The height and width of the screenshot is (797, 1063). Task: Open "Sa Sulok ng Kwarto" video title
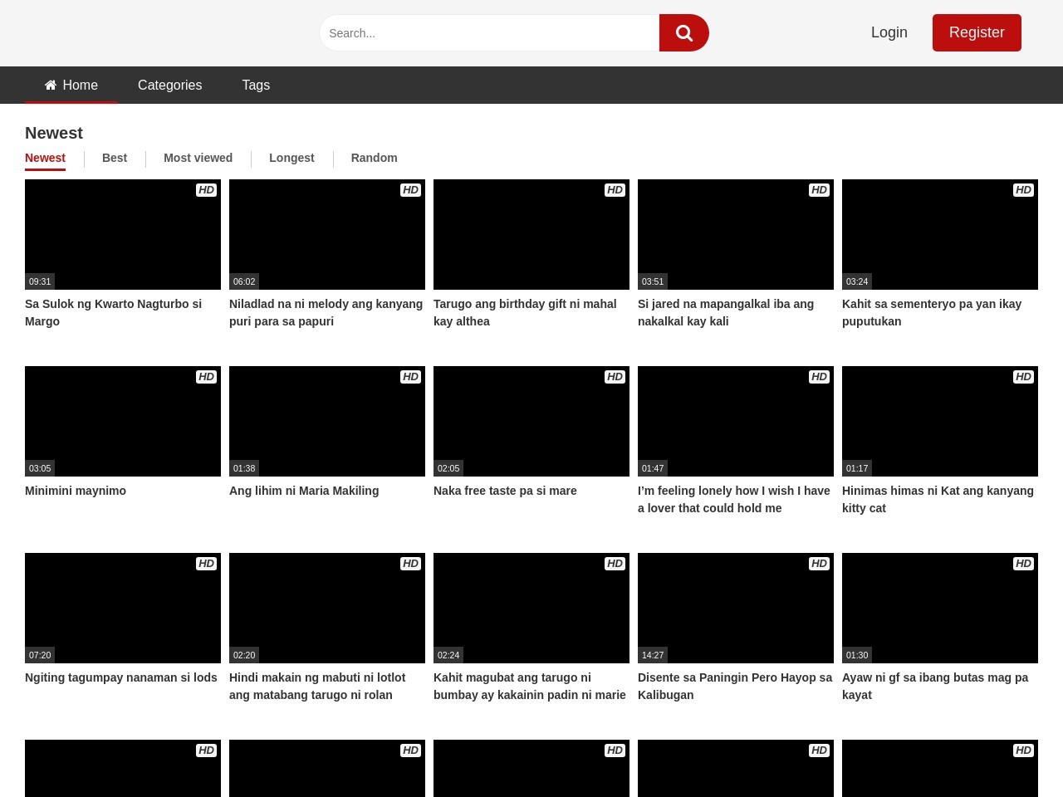(113, 312)
